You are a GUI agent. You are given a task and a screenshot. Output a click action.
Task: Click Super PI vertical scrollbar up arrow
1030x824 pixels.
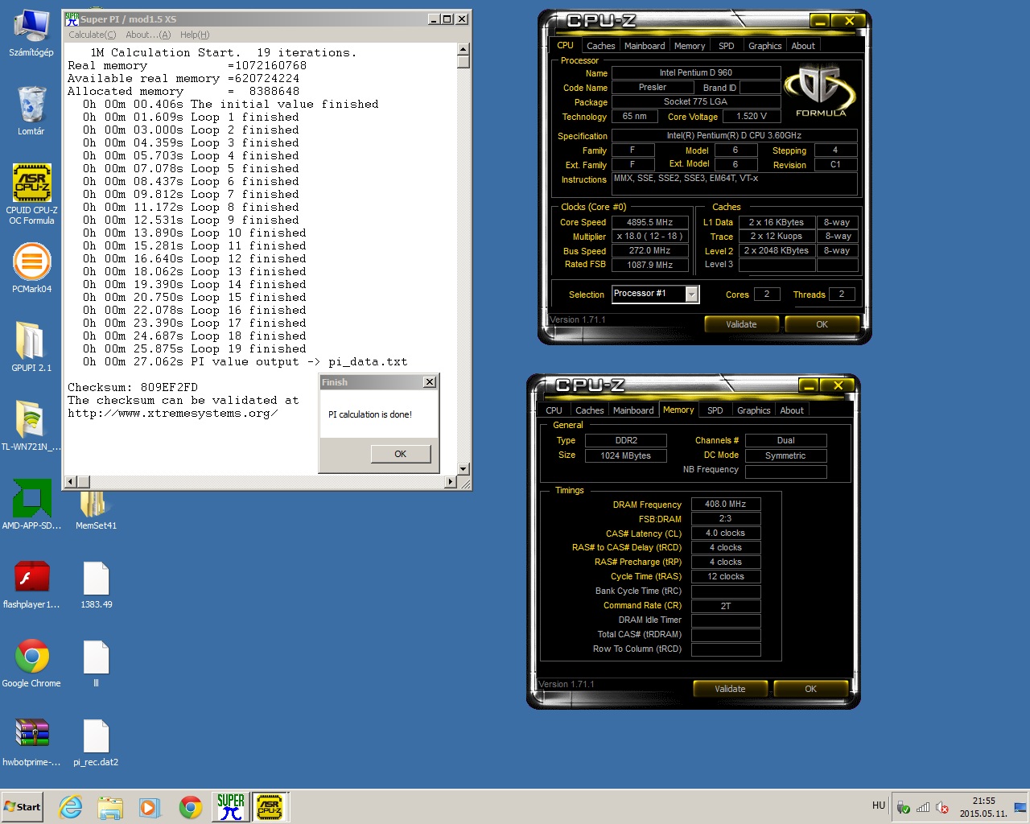click(463, 50)
